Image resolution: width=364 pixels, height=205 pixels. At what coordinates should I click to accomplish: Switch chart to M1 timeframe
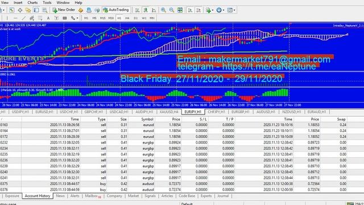click(86, 18)
